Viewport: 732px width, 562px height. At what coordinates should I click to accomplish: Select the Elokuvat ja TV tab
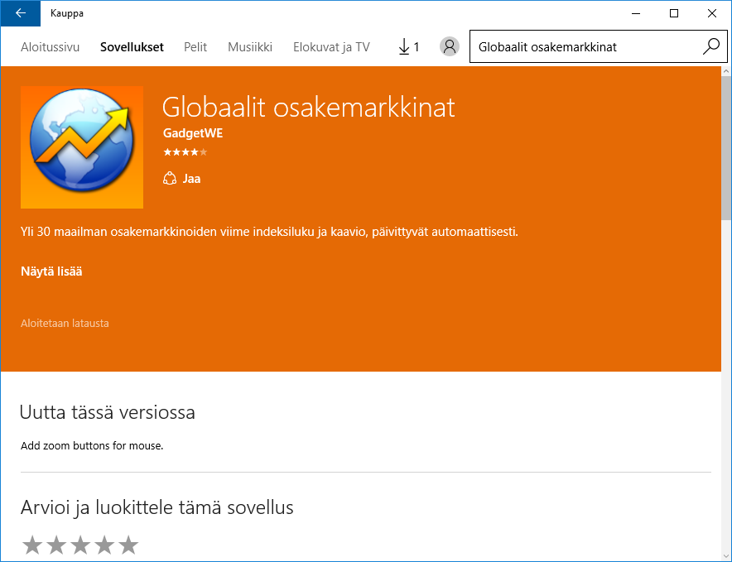331,47
